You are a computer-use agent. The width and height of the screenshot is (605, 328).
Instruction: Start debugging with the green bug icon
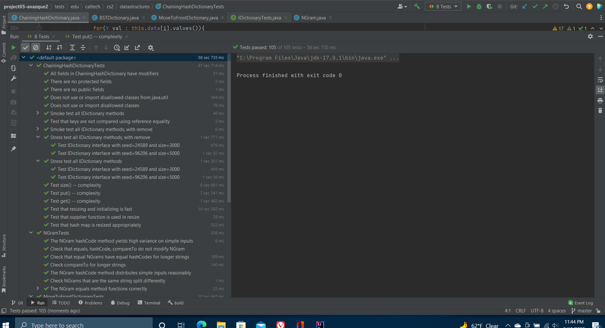[x=479, y=6]
